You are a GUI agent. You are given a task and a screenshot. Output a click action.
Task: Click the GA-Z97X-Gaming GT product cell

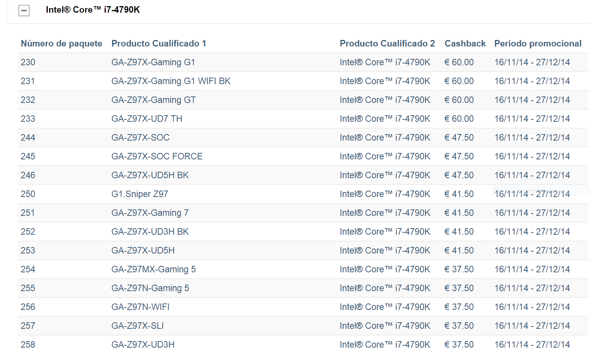pyautogui.click(x=154, y=100)
